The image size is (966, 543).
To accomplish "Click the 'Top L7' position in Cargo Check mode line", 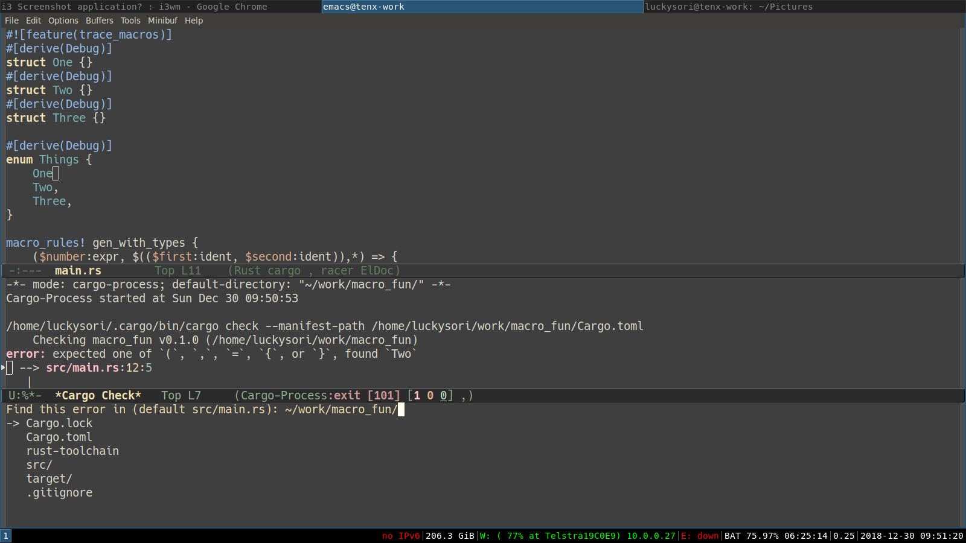I will click(181, 396).
